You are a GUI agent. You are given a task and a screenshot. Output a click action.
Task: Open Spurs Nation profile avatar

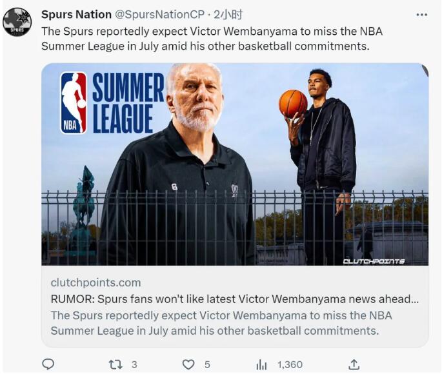(17, 22)
